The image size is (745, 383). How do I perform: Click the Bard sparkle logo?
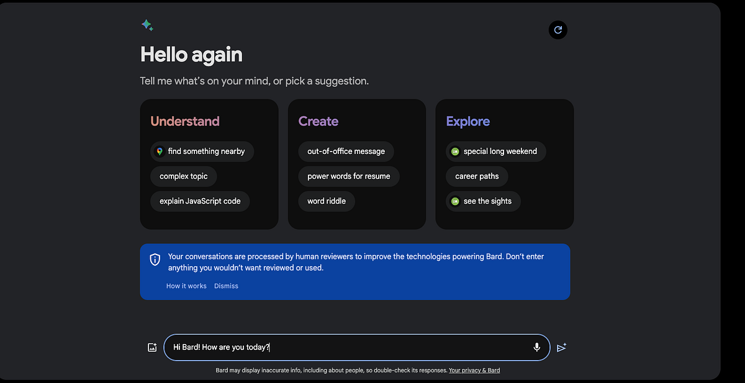(x=147, y=25)
